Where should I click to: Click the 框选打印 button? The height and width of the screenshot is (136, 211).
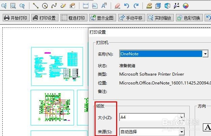pos(74,18)
